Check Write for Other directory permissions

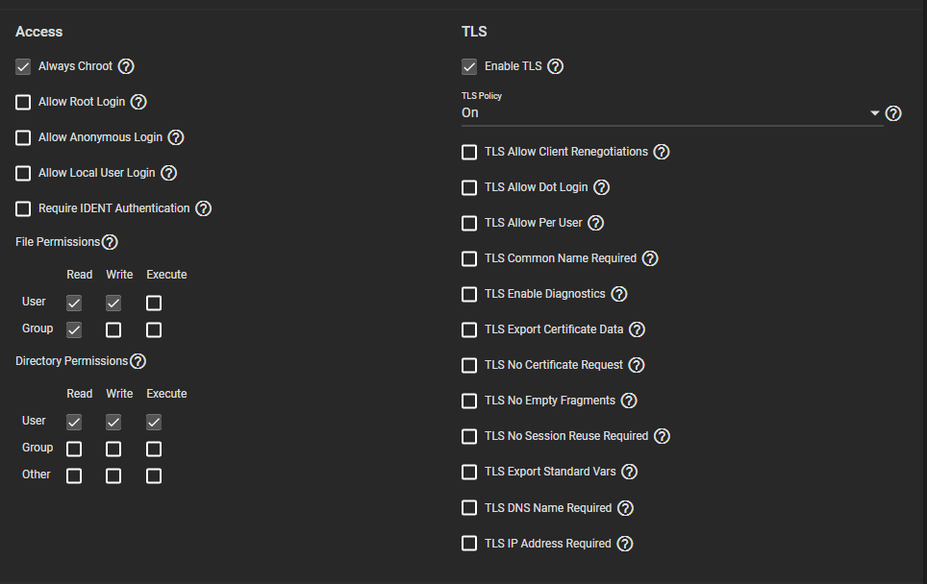[113, 476]
